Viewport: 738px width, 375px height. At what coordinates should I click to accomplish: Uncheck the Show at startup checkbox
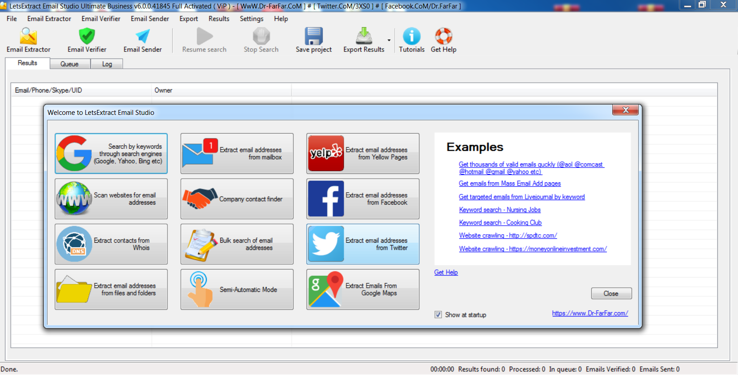pyautogui.click(x=438, y=315)
